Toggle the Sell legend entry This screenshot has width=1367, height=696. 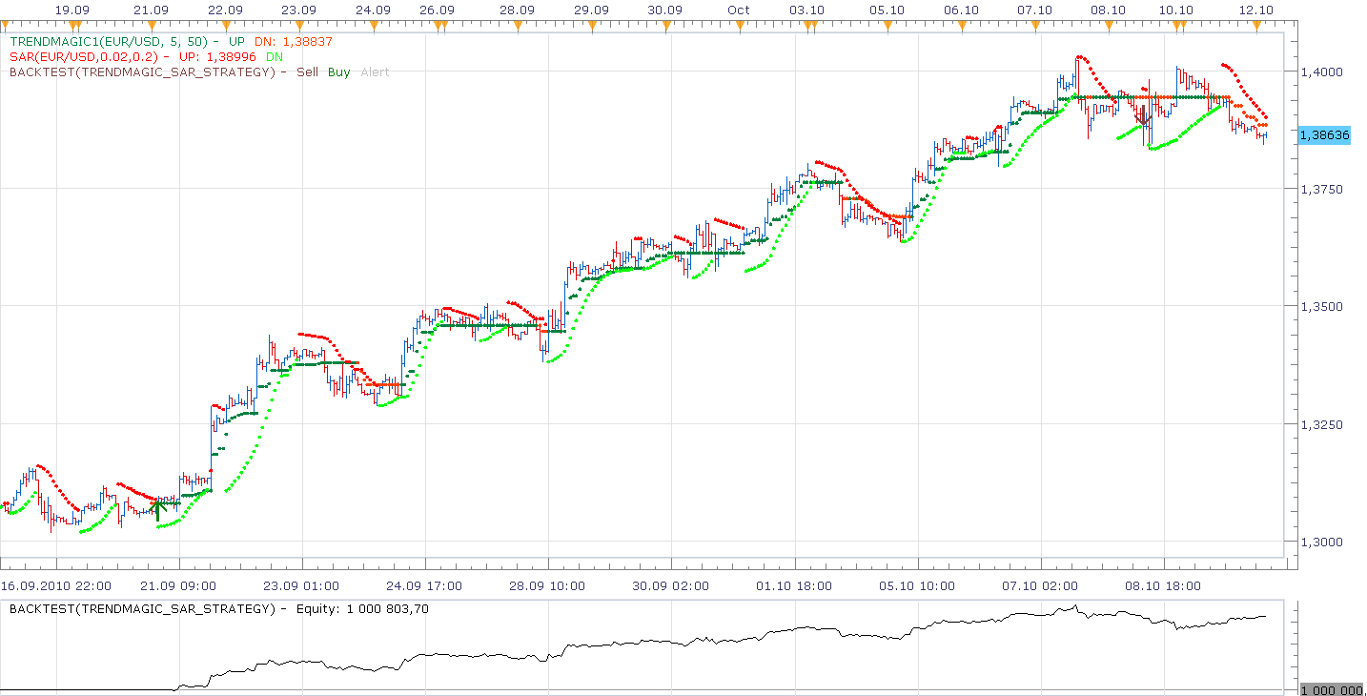coord(308,72)
